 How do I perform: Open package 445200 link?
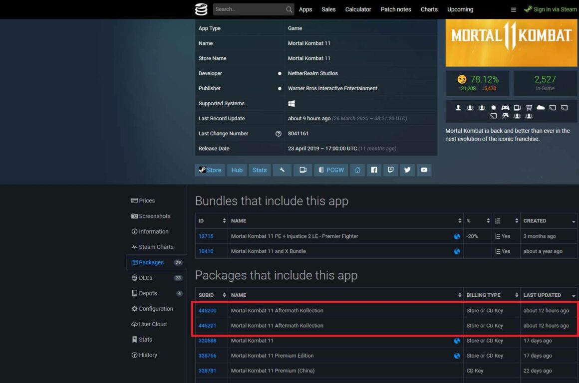point(207,311)
